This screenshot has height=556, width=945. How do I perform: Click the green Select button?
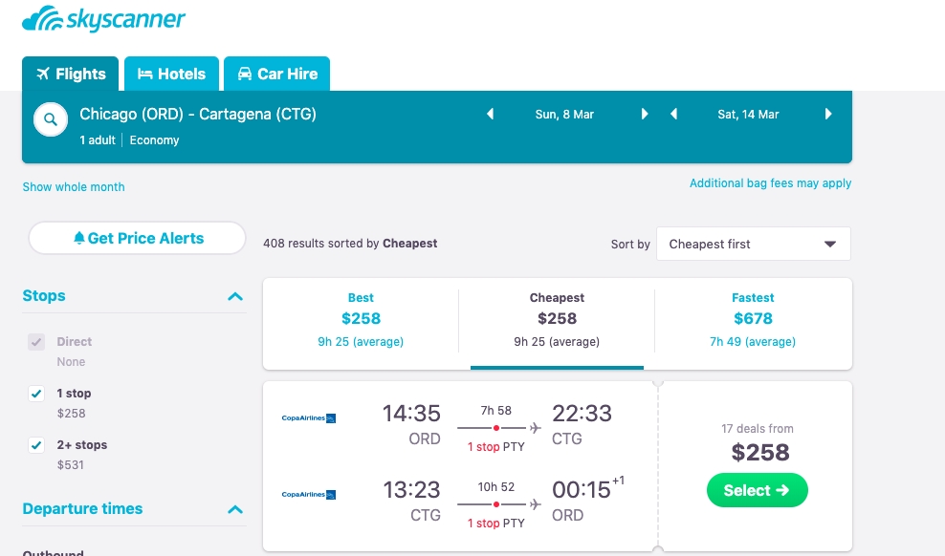(x=757, y=490)
